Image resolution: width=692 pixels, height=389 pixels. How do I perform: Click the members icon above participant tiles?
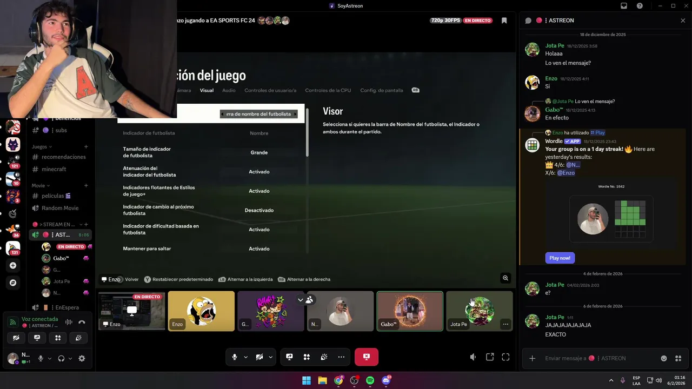click(x=309, y=300)
